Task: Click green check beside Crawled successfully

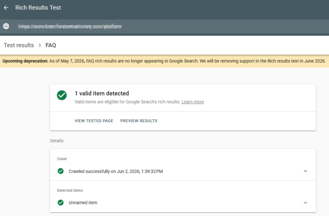Action: (x=61, y=171)
